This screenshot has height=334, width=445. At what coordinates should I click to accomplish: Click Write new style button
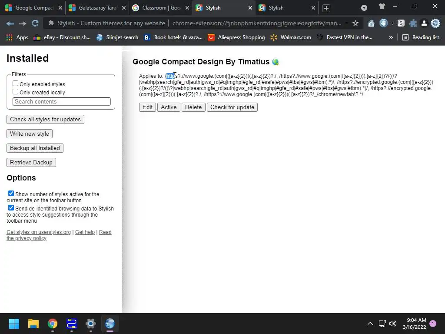(30, 134)
